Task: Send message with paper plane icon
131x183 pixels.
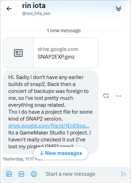Action: pyautogui.click(x=123, y=174)
